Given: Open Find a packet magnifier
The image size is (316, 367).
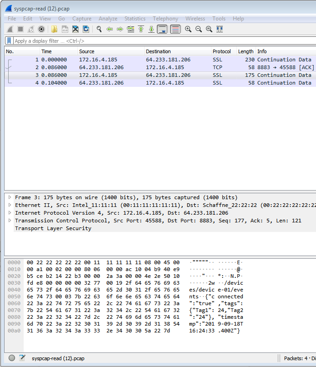Looking at the screenshot, I should pos(99,29).
